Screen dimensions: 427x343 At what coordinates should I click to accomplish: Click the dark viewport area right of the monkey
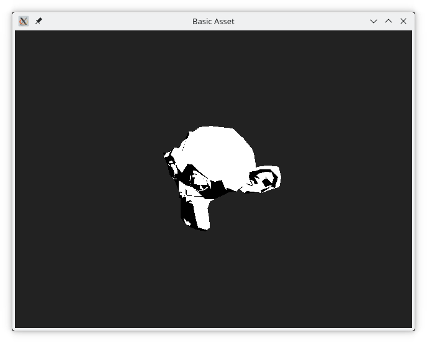[348, 180]
